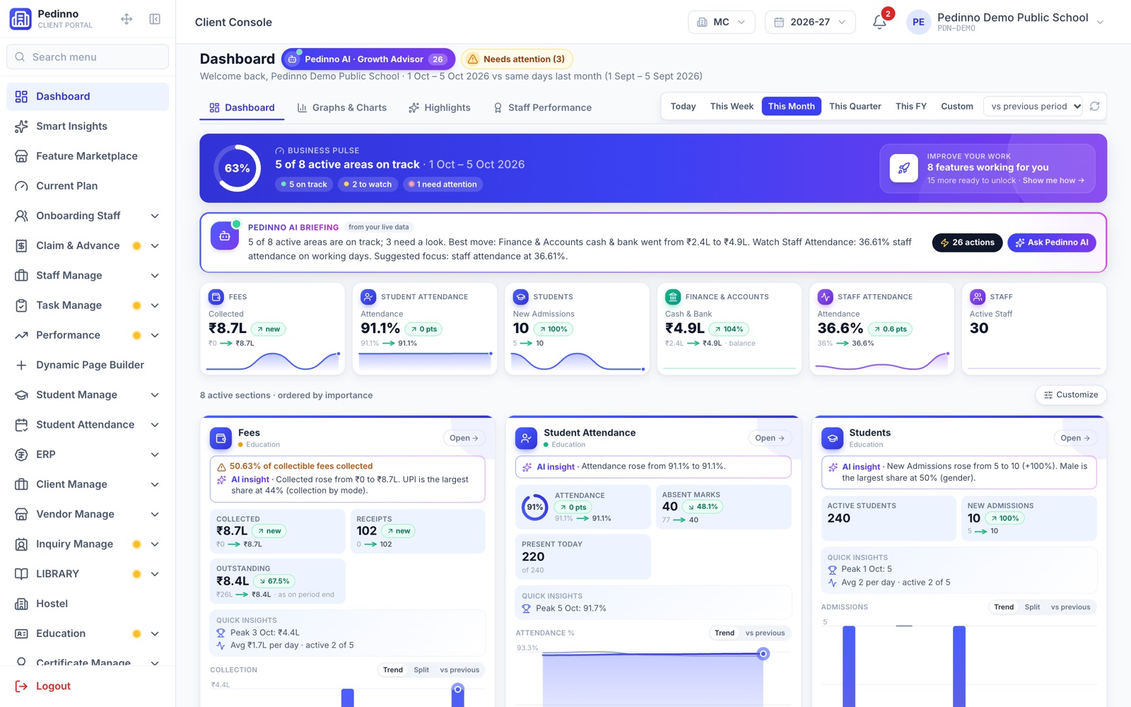This screenshot has width=1131, height=707.
Task: Click the attendance chart data point marker
Action: click(763, 654)
